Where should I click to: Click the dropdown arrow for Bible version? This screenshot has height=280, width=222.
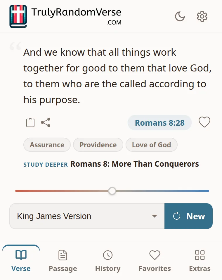pyautogui.click(x=154, y=216)
